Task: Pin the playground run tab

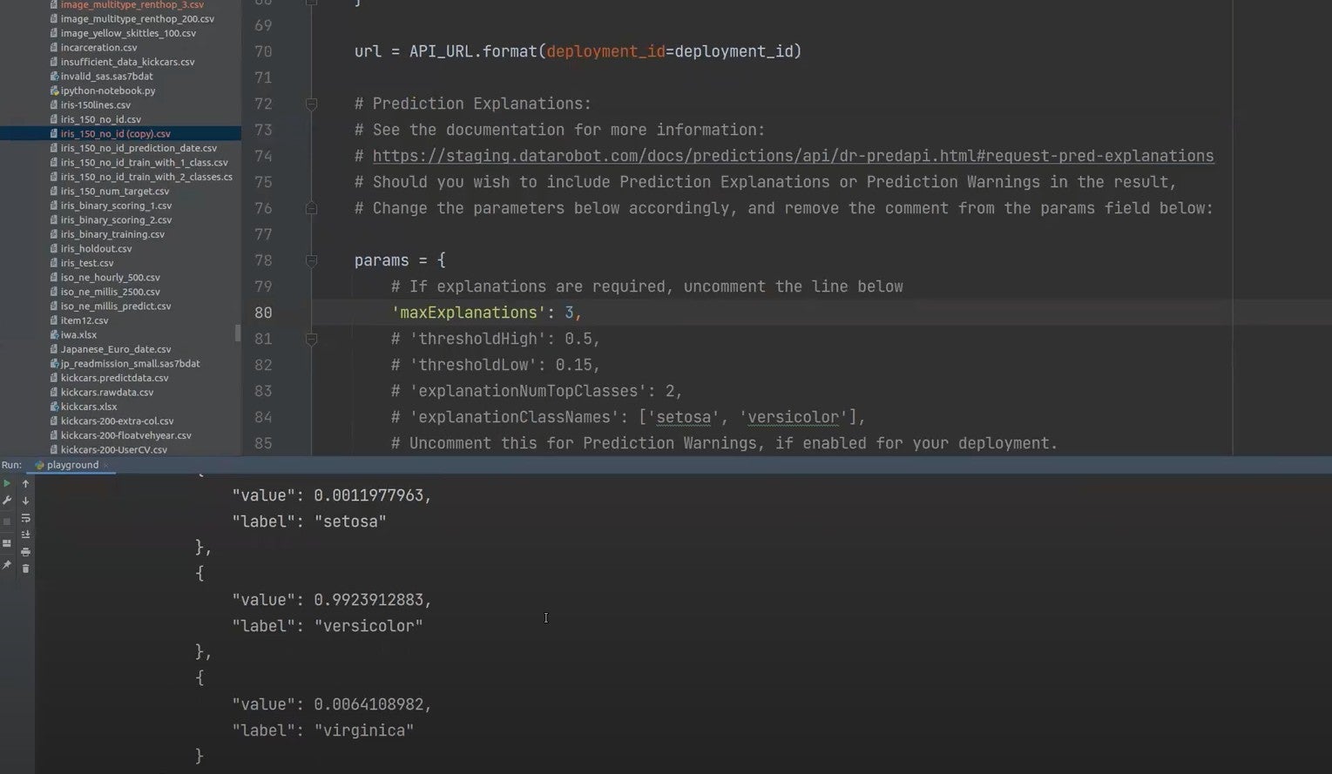Action: 7,565
